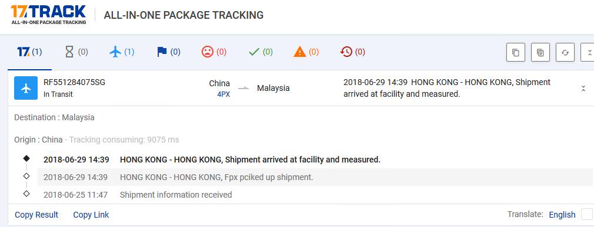This screenshot has width=594, height=227.
Task: Toggle the translate checkbox beside English
Action: [587, 214]
